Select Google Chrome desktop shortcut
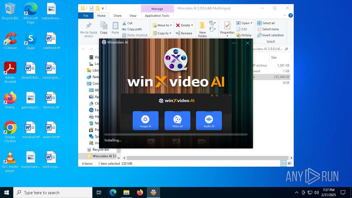 point(10,132)
